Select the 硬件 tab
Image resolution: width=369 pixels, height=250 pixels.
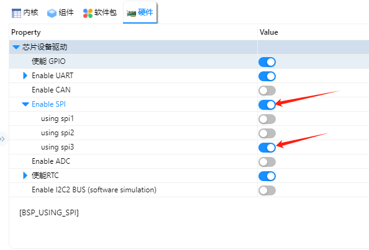[140, 12]
